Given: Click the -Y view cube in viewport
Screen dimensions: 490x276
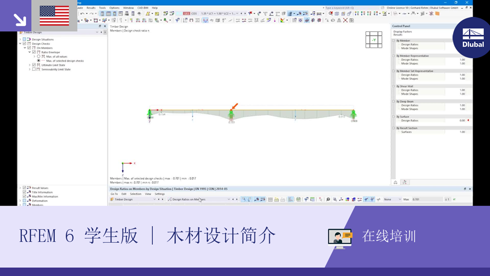Looking at the screenshot, I should click(x=374, y=40).
